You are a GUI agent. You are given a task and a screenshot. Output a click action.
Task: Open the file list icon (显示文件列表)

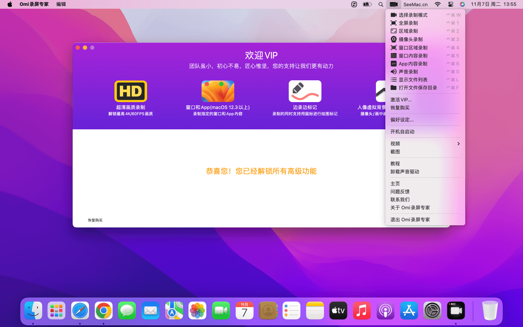(393, 80)
